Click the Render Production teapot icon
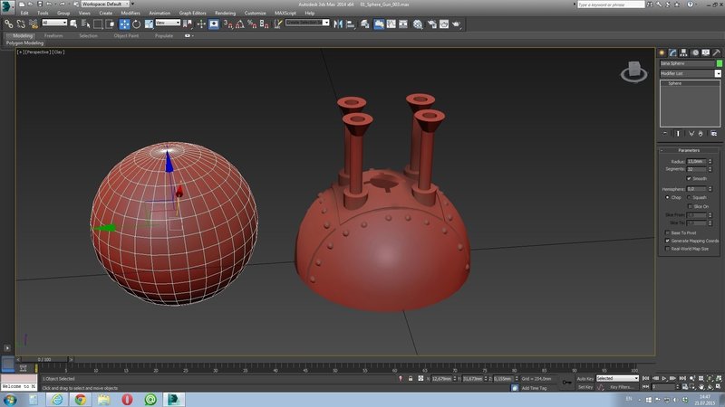725x407 pixels. click(x=457, y=24)
